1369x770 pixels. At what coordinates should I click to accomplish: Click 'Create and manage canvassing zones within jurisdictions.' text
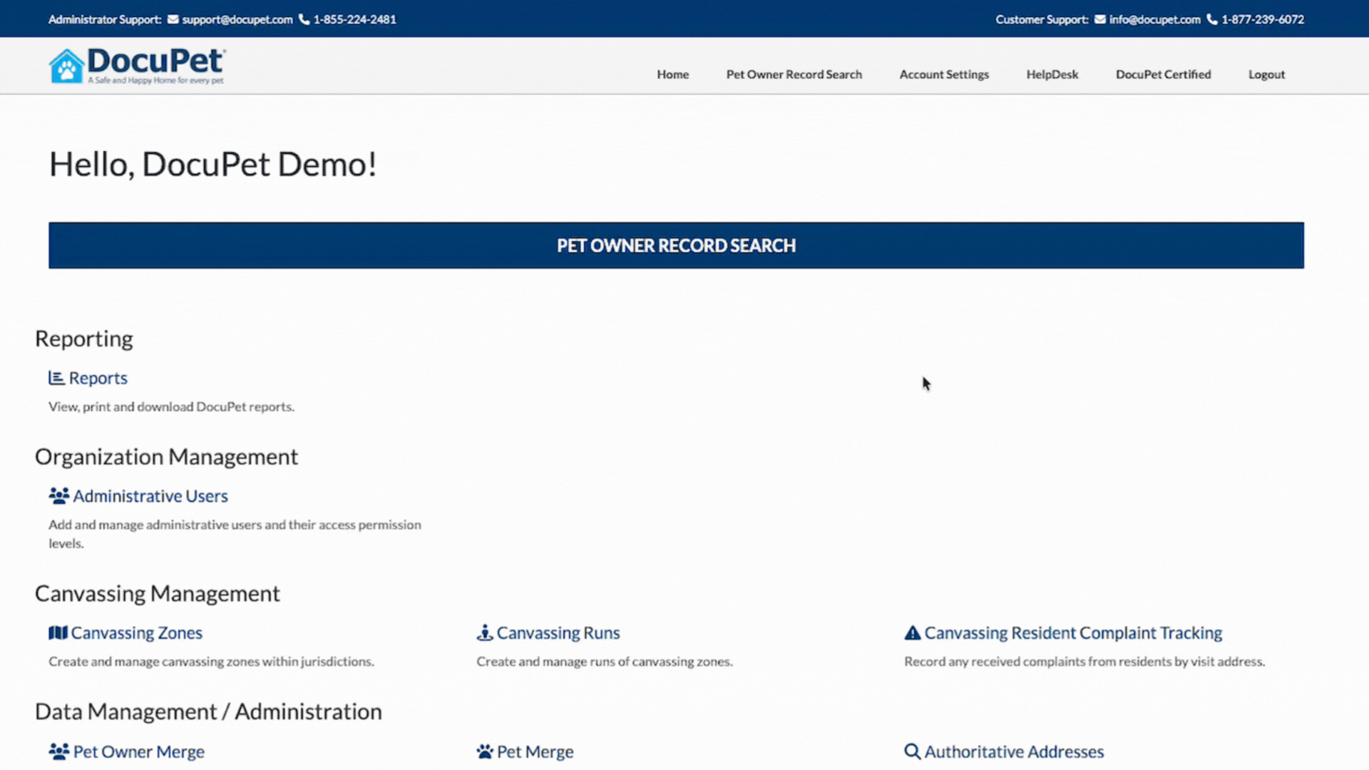coord(211,661)
